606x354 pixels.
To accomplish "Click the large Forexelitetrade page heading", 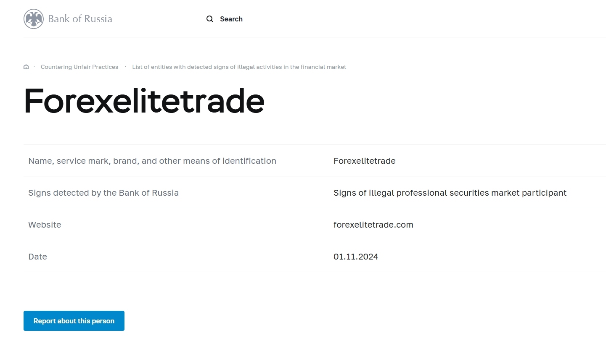I will (144, 101).
